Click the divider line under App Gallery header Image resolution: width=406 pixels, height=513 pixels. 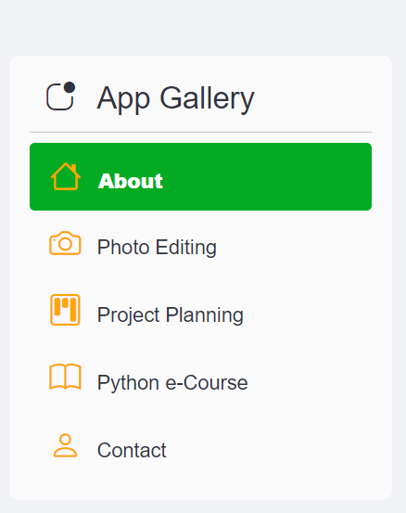[201, 132]
